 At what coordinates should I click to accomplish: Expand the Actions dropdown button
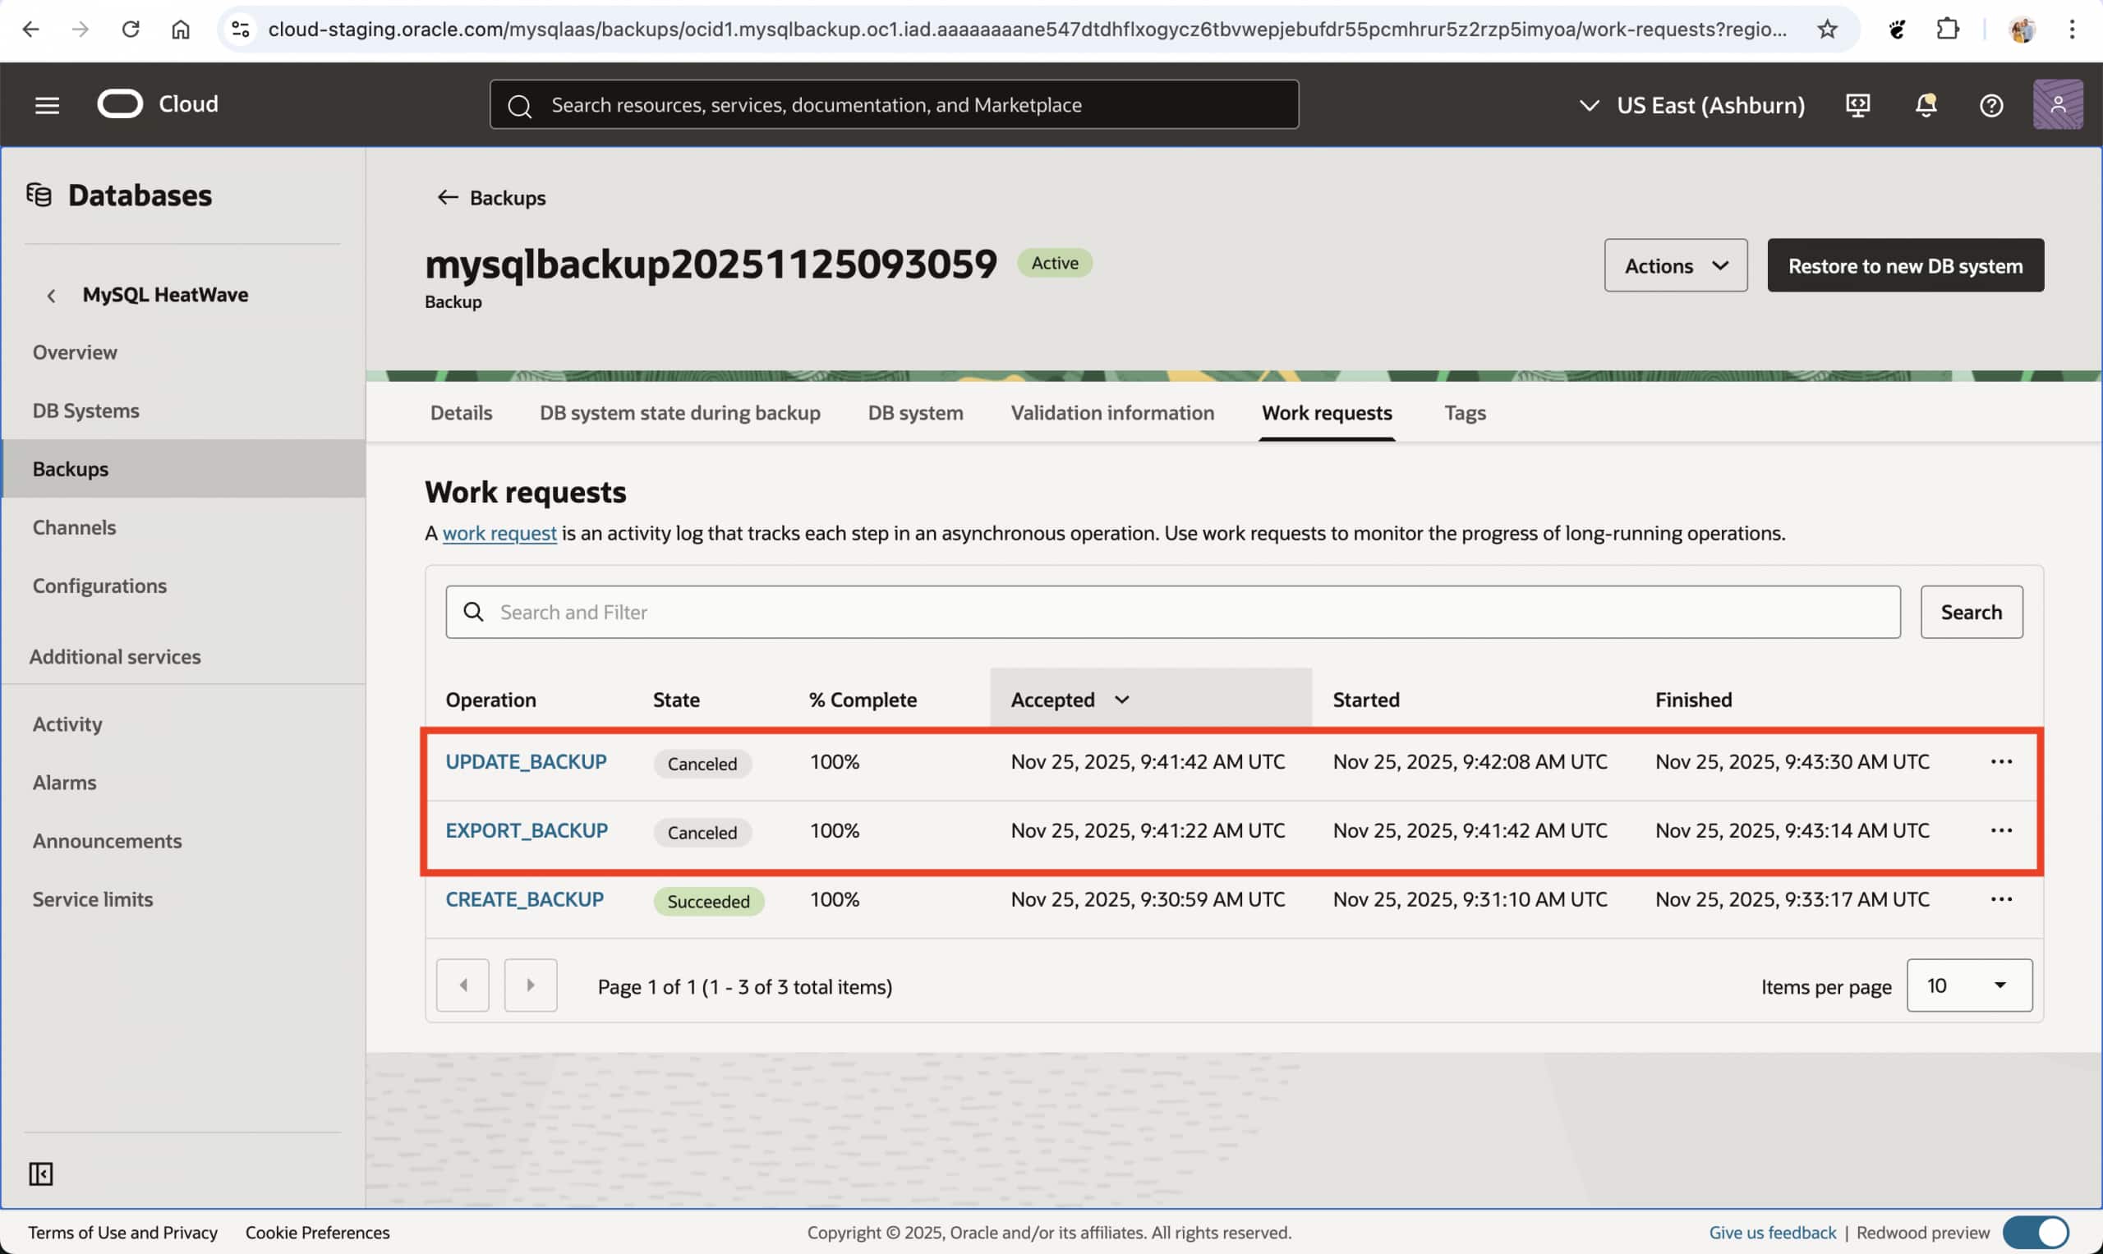point(1674,265)
